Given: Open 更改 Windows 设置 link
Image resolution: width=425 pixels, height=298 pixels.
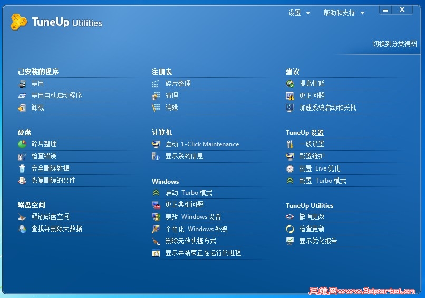Looking at the screenshot, I should click(194, 217).
